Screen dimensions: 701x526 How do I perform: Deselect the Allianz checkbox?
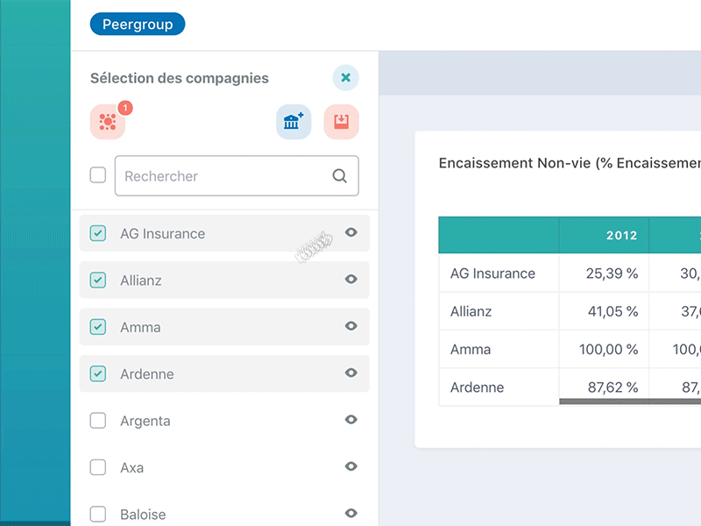pos(98,280)
